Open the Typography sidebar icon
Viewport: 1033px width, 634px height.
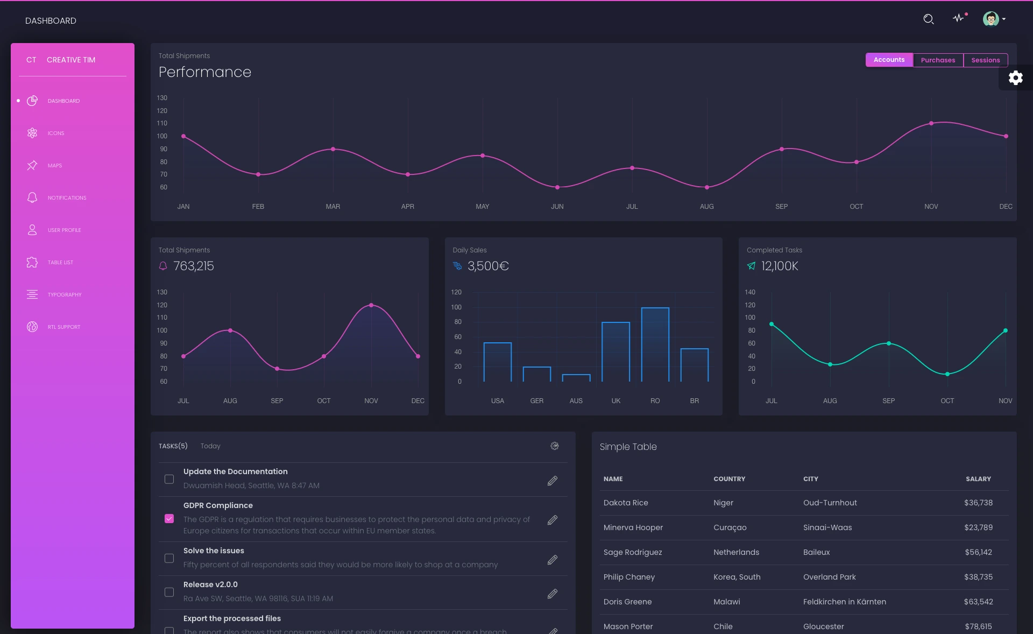[32, 294]
